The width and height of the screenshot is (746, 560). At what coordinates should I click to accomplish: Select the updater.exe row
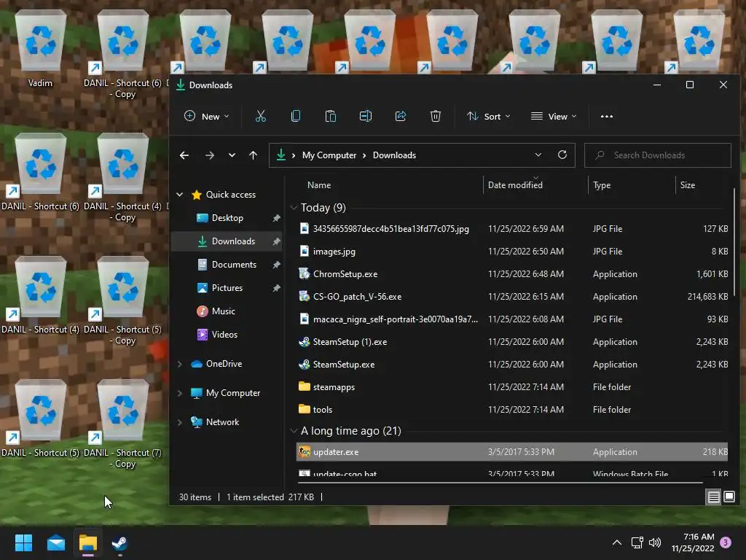(x=512, y=452)
